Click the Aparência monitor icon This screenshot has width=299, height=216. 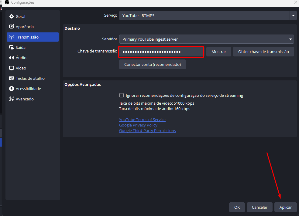[x=12, y=27]
